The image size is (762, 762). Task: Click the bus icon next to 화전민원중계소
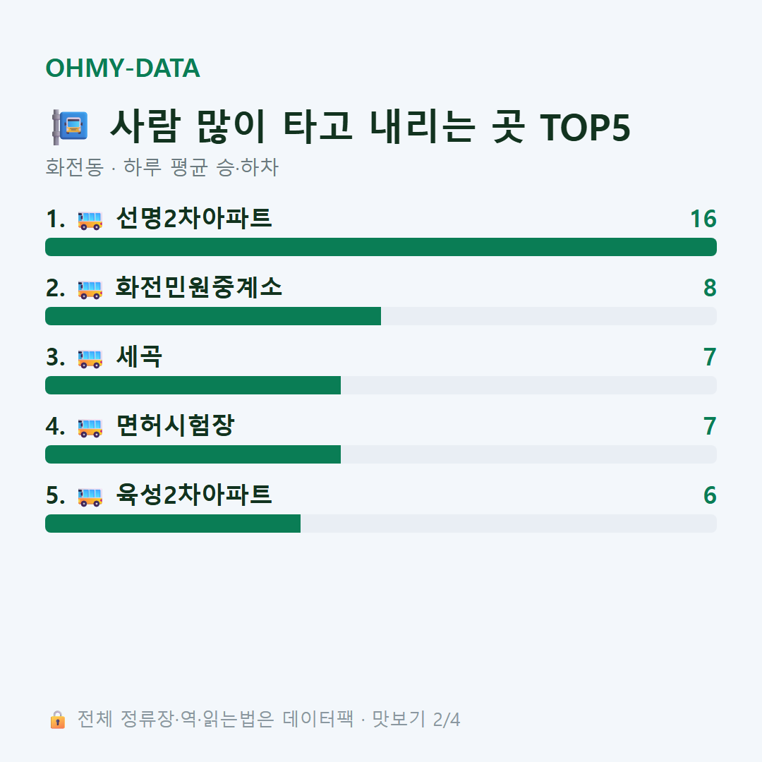pyautogui.click(x=90, y=289)
